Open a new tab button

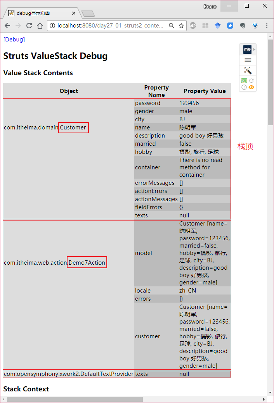click(x=88, y=13)
